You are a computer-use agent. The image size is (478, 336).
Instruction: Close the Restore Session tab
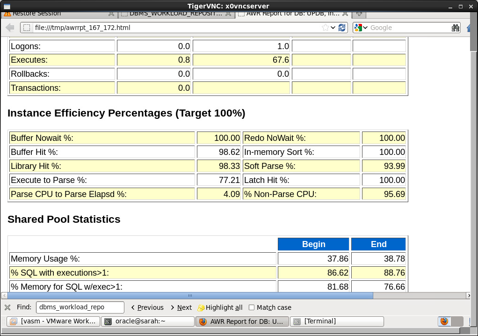111,14
